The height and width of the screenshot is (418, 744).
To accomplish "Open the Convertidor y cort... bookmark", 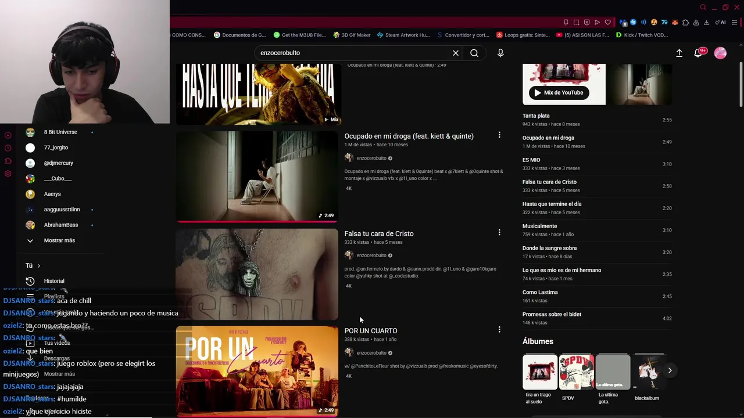I will click(463, 35).
